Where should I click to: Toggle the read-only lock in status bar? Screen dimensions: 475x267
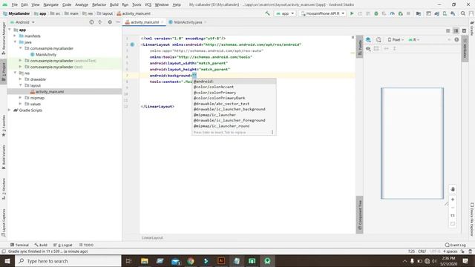[462, 251]
